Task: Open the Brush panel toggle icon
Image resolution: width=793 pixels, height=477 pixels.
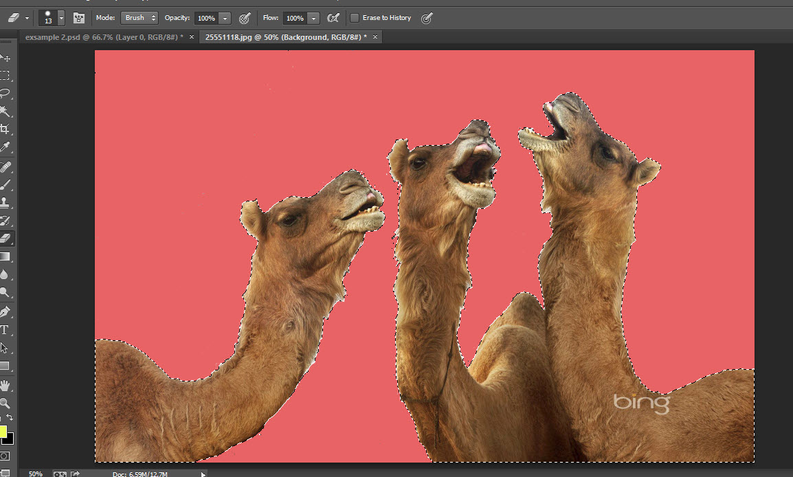Action: [79, 18]
